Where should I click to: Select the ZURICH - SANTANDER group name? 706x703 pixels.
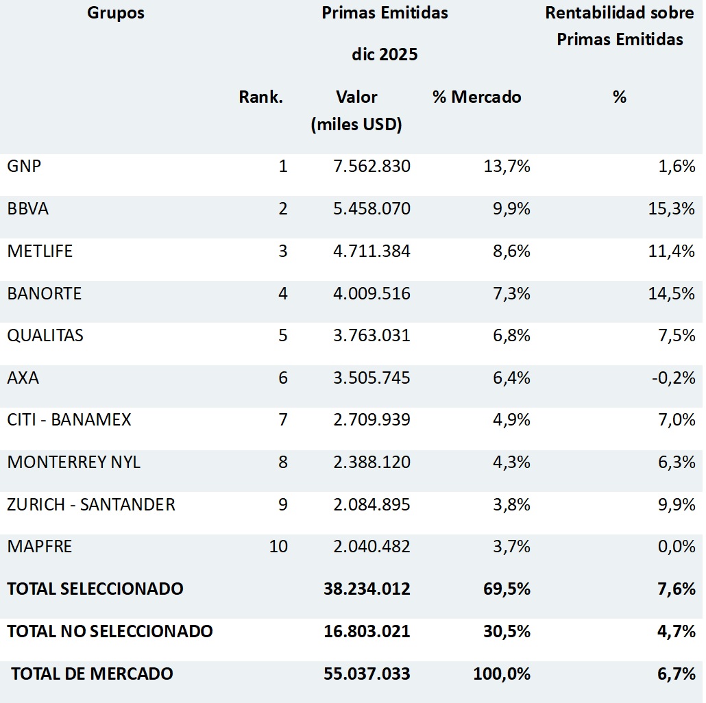pos(91,505)
